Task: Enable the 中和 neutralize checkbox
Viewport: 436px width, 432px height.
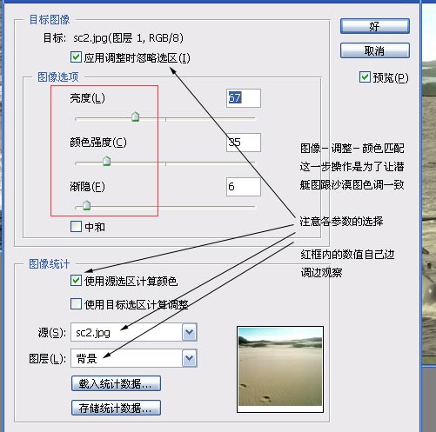Action: pyautogui.click(x=76, y=227)
